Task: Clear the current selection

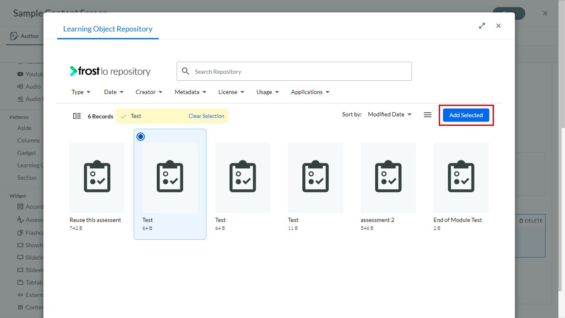Action: pyautogui.click(x=206, y=116)
